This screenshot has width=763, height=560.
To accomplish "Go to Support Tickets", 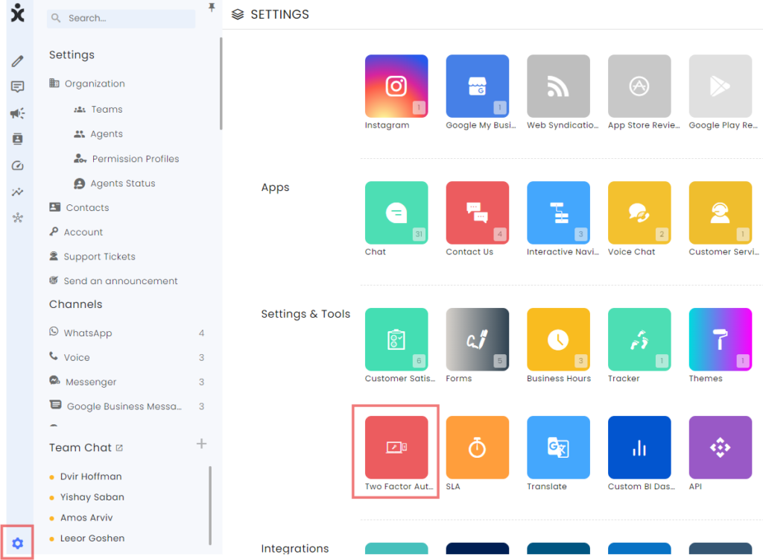I will (99, 257).
